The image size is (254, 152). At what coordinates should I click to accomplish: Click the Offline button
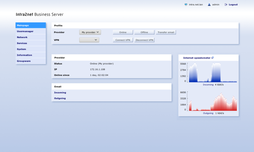pos(144,32)
